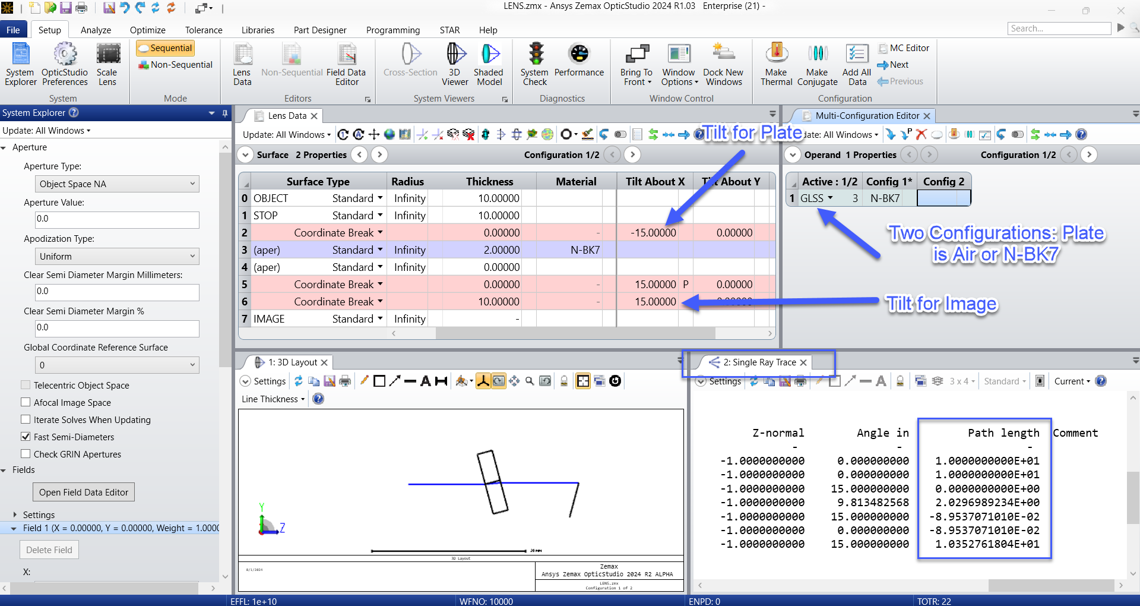Click the Aperture Value input field
This screenshot has height=606, width=1140.
point(117,220)
